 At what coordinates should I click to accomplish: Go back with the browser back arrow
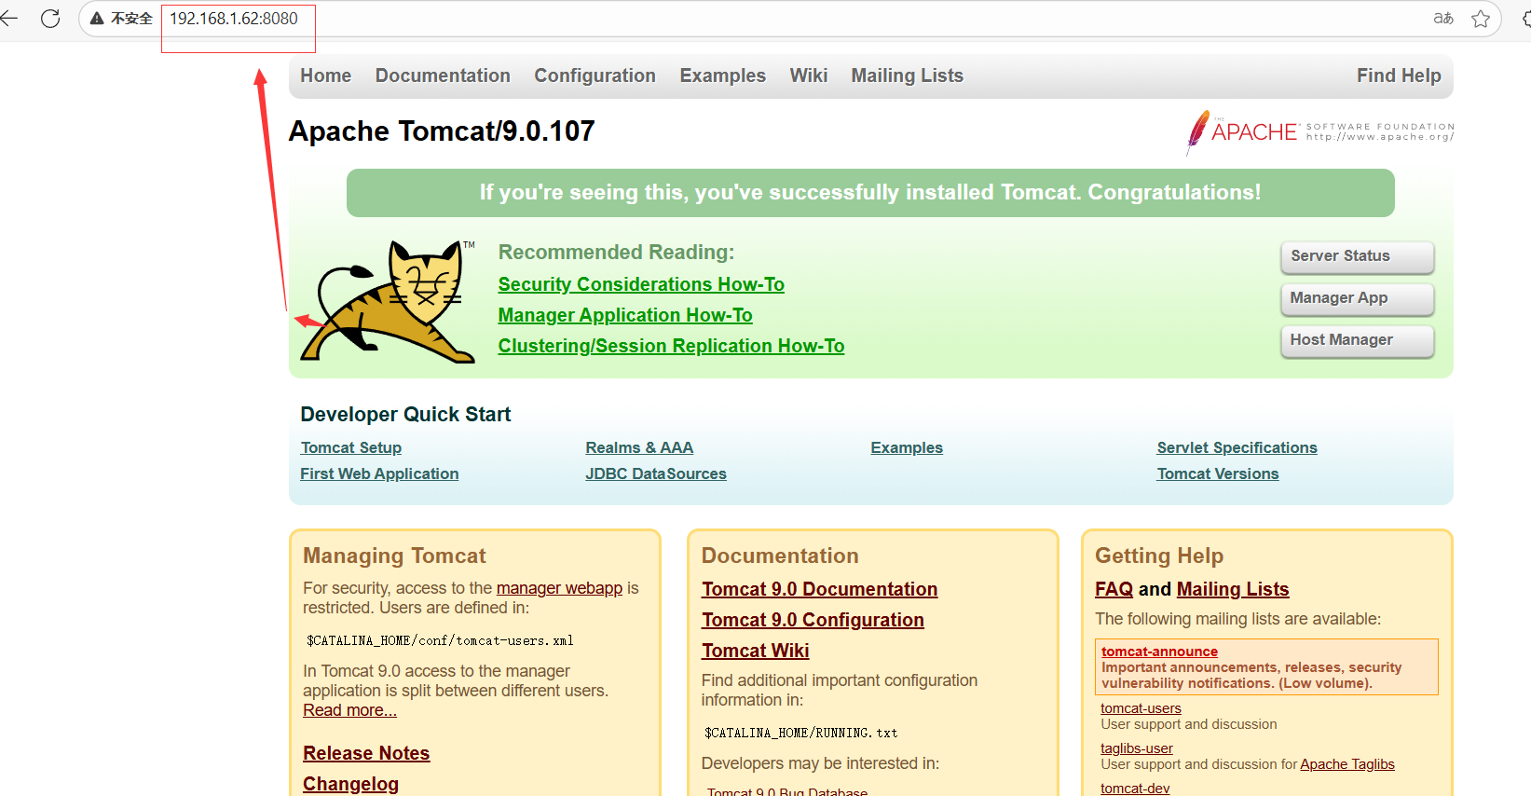(x=9, y=19)
